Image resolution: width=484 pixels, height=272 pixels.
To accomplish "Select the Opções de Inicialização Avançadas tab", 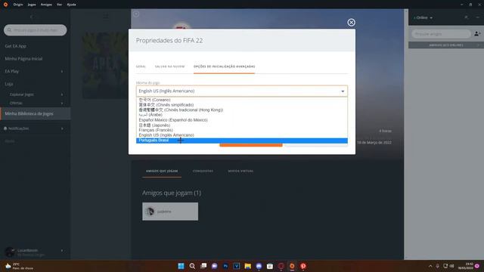I will click(x=224, y=66).
